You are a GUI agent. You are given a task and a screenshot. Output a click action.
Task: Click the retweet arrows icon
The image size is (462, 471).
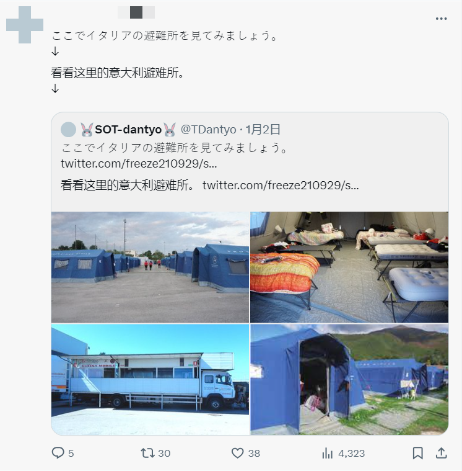tap(147, 453)
